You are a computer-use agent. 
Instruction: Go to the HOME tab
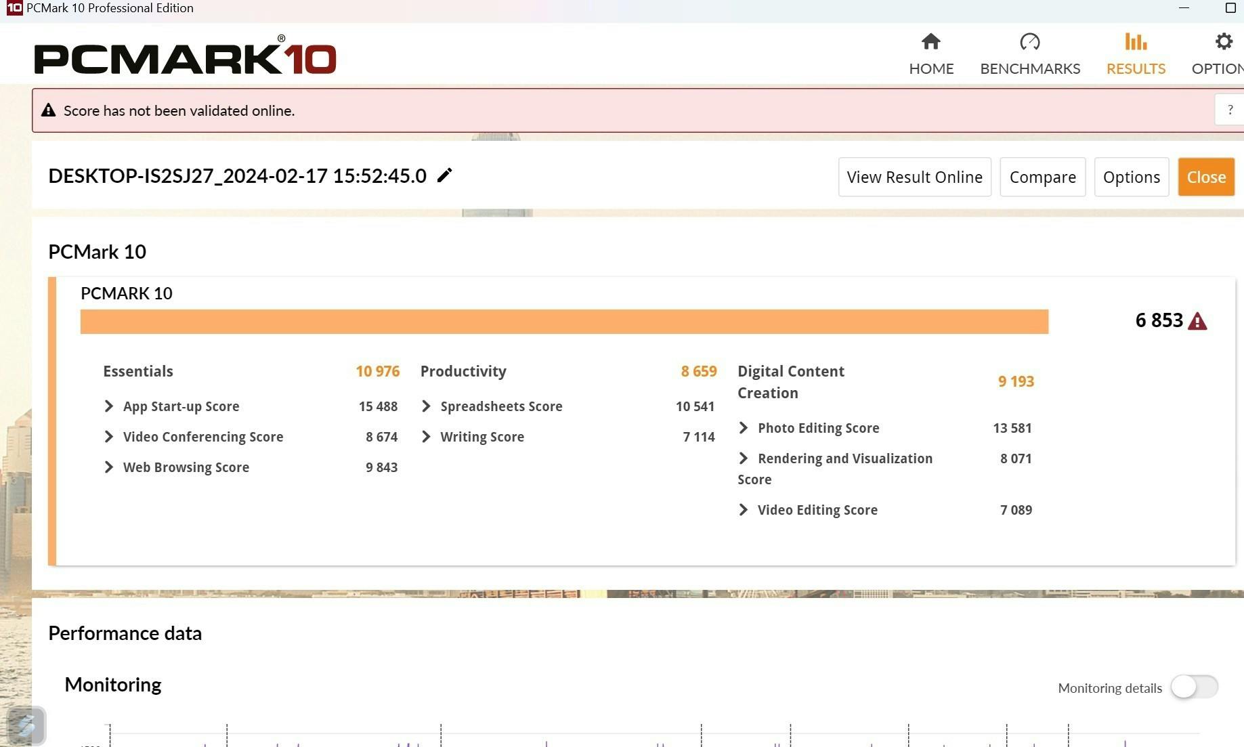[x=931, y=68]
